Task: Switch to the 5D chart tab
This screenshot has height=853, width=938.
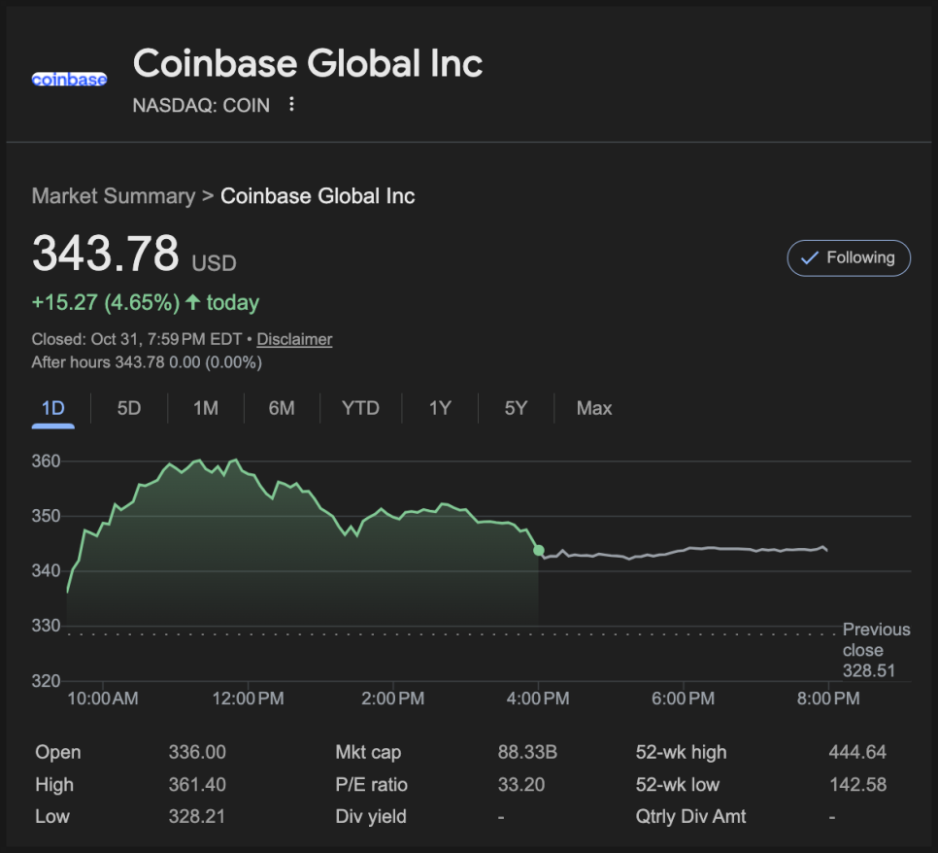Action: coord(129,409)
